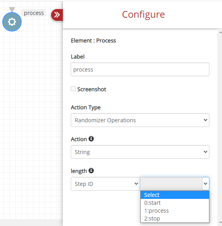The width and height of the screenshot is (222, 226).
Task: Choose 1:process from the step list
Action: pos(175,211)
